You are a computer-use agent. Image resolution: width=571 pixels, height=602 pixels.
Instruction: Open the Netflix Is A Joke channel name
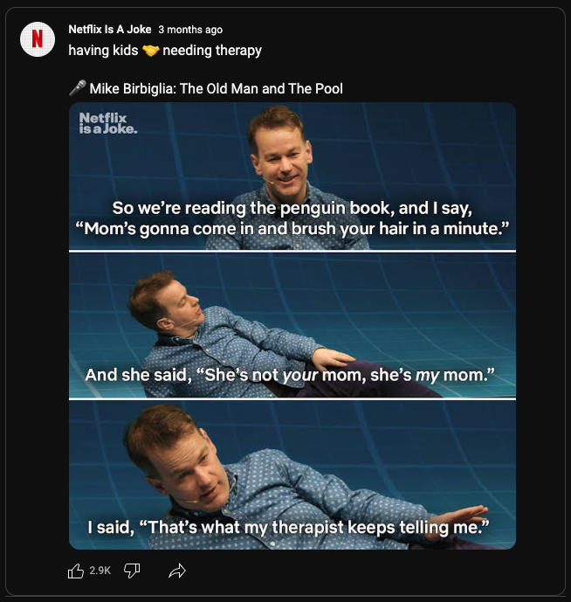click(110, 29)
